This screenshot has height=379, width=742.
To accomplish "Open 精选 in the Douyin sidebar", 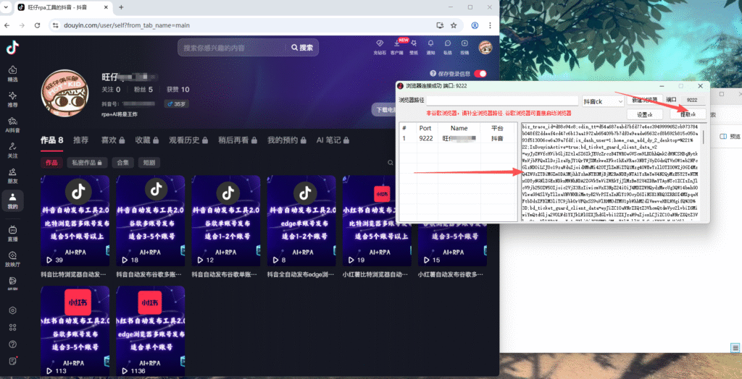I will coord(12,73).
